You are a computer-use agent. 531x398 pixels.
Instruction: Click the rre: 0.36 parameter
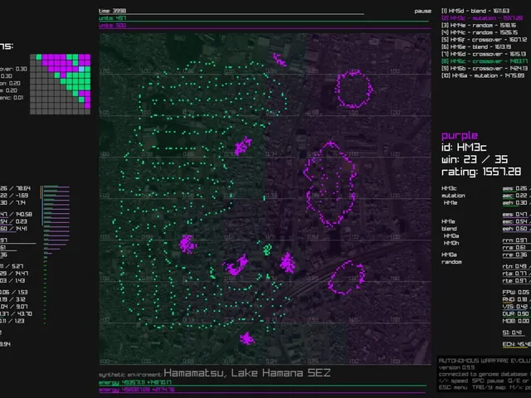(514, 255)
